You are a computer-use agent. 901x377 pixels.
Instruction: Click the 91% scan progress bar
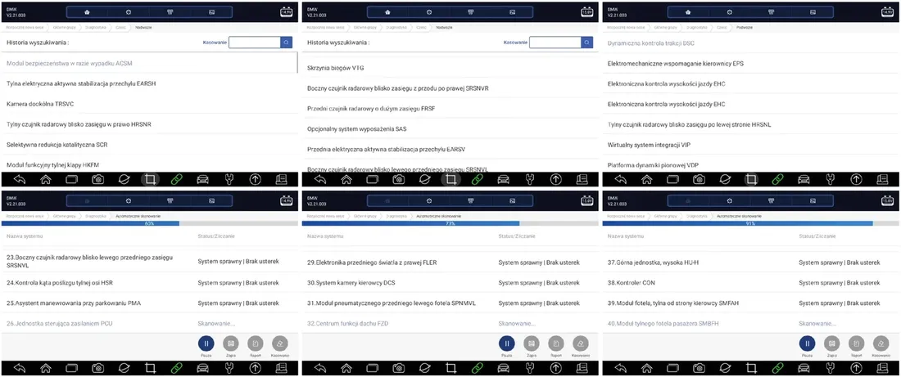click(x=750, y=223)
